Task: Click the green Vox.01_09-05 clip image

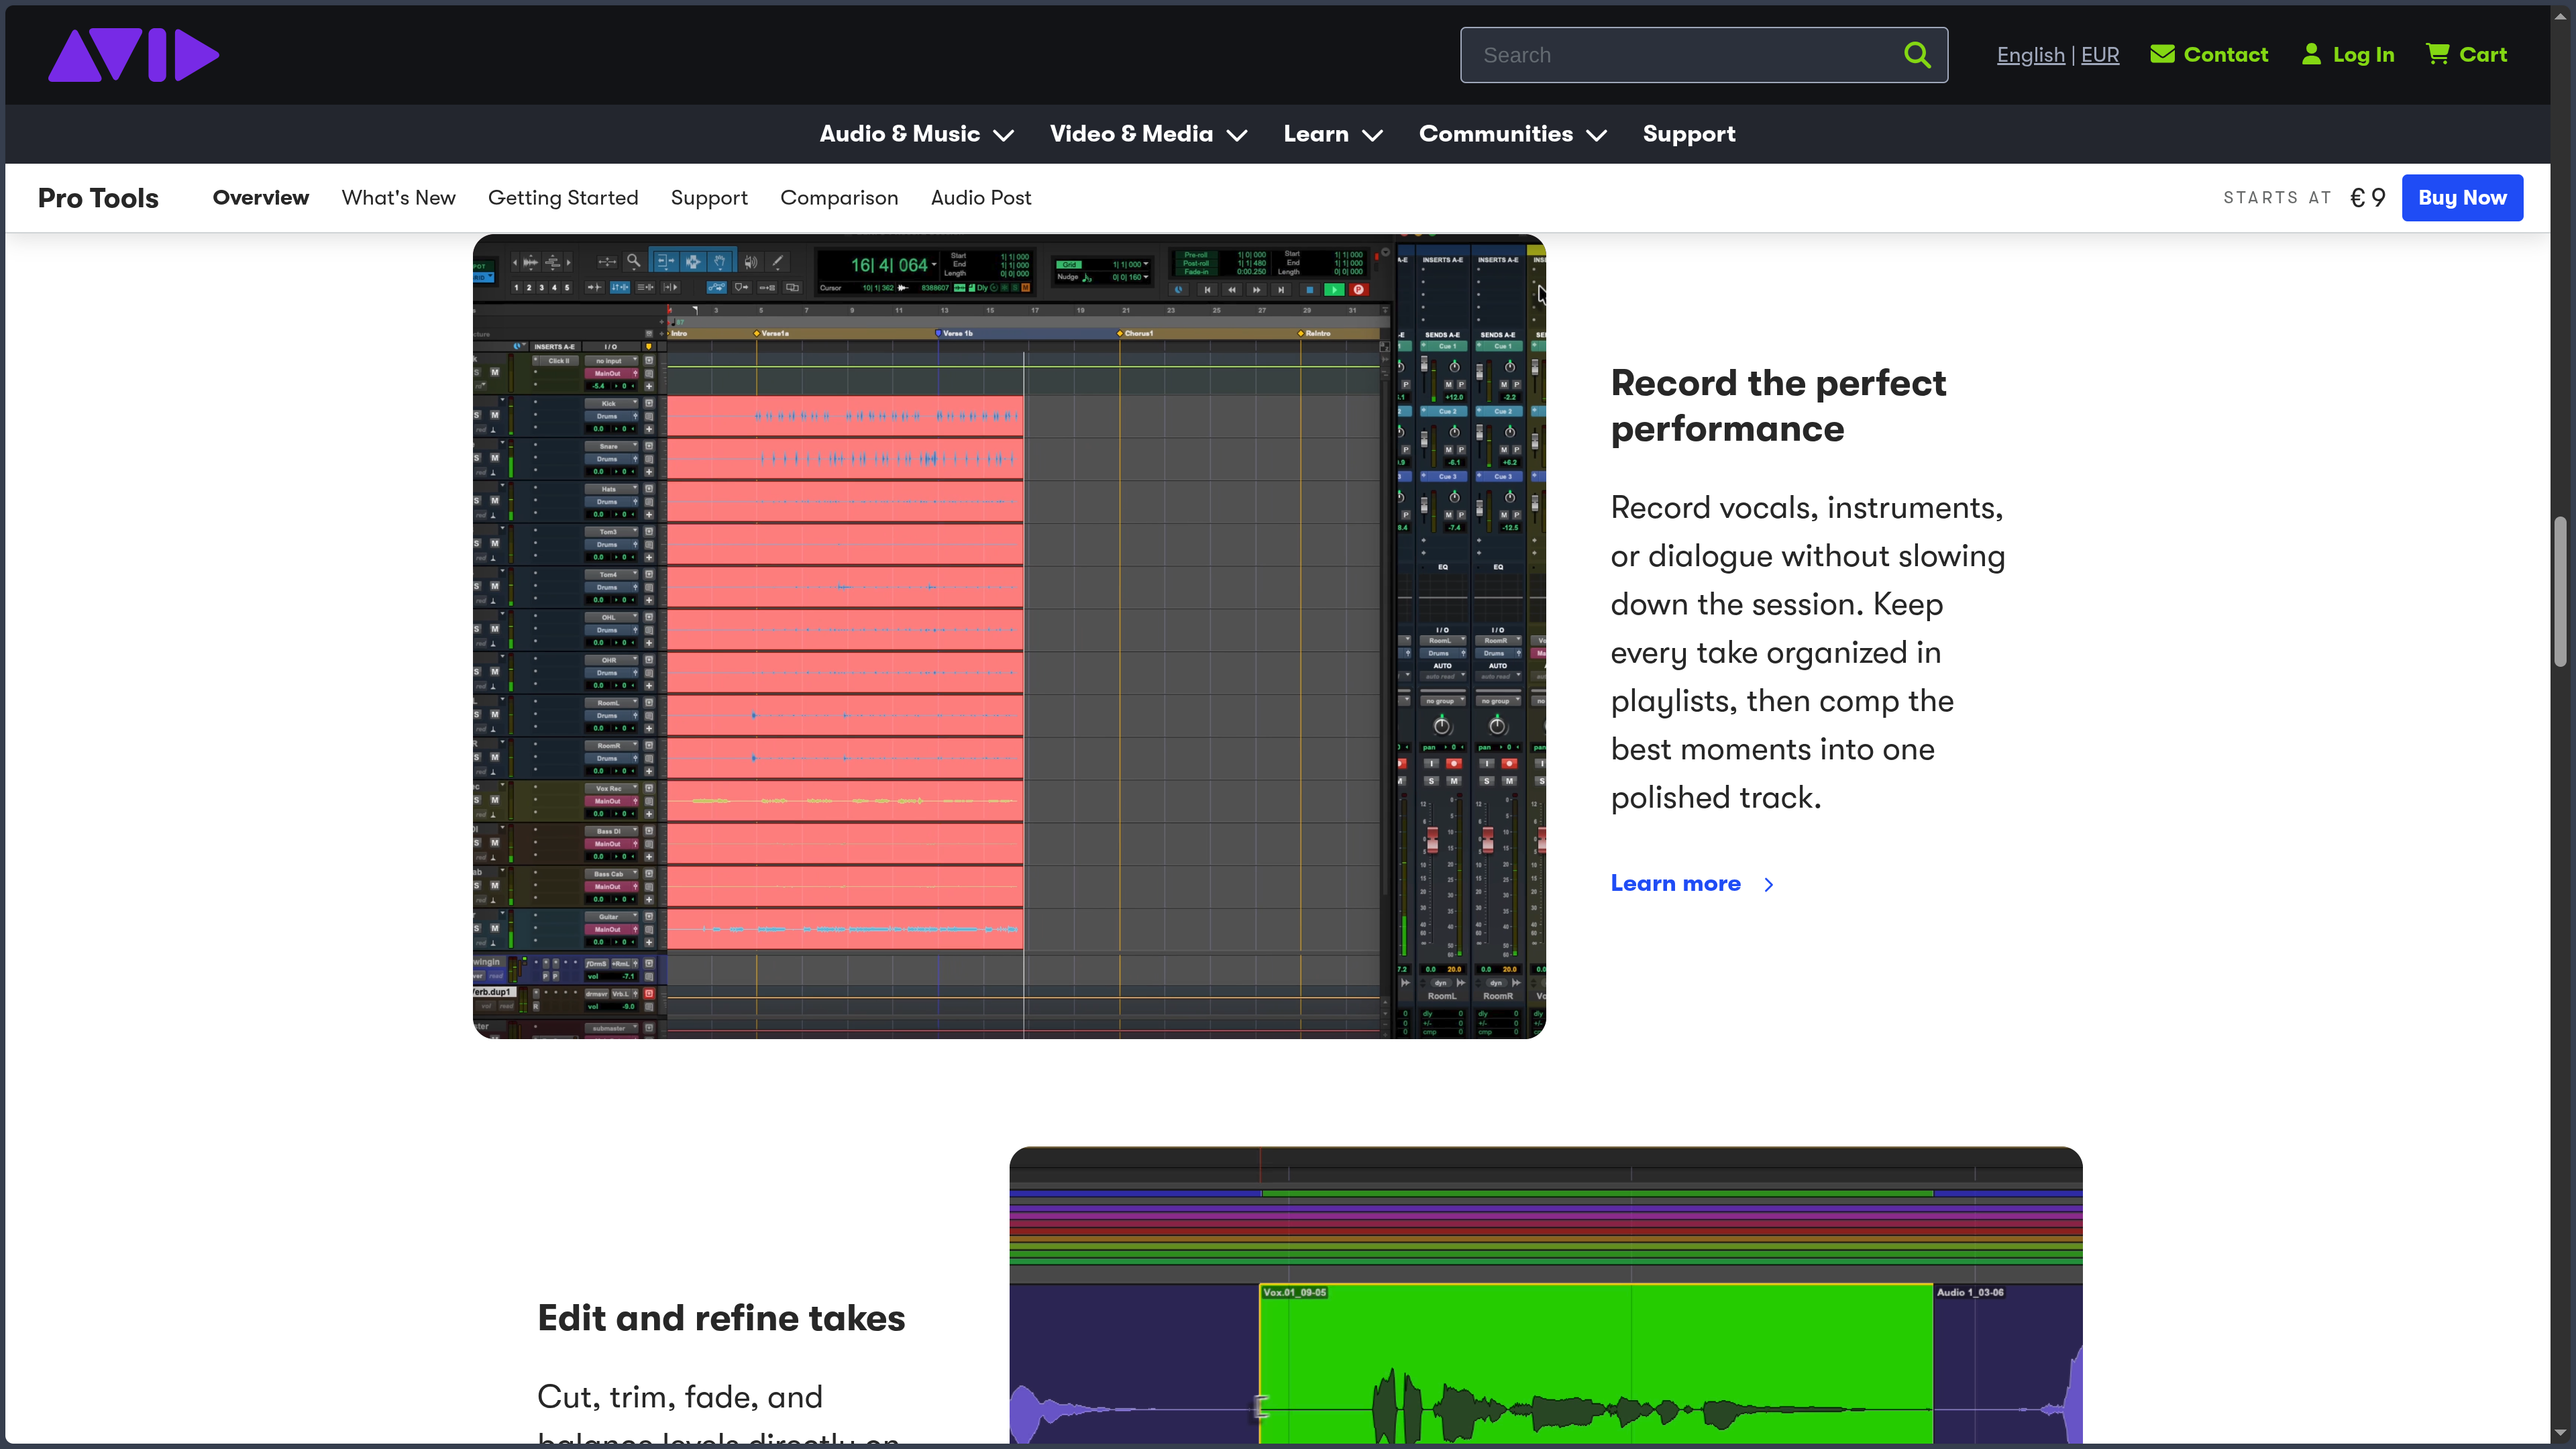Action: (x=1595, y=1363)
